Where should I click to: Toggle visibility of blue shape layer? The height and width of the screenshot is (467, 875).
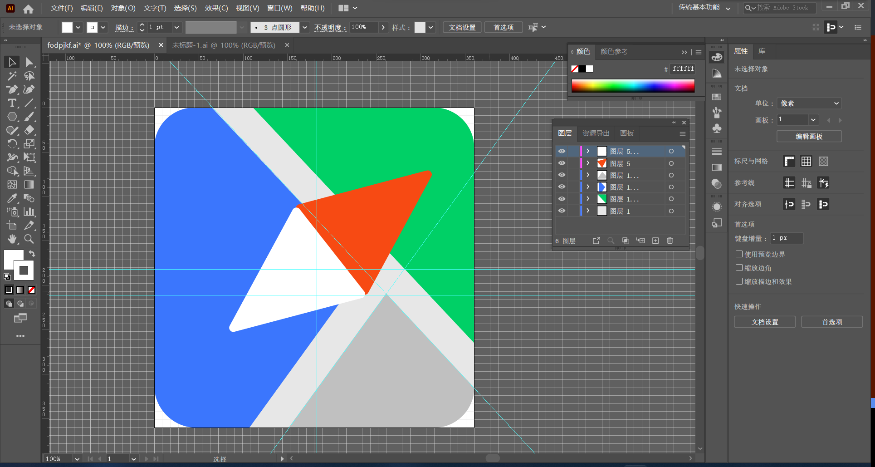[x=562, y=187]
